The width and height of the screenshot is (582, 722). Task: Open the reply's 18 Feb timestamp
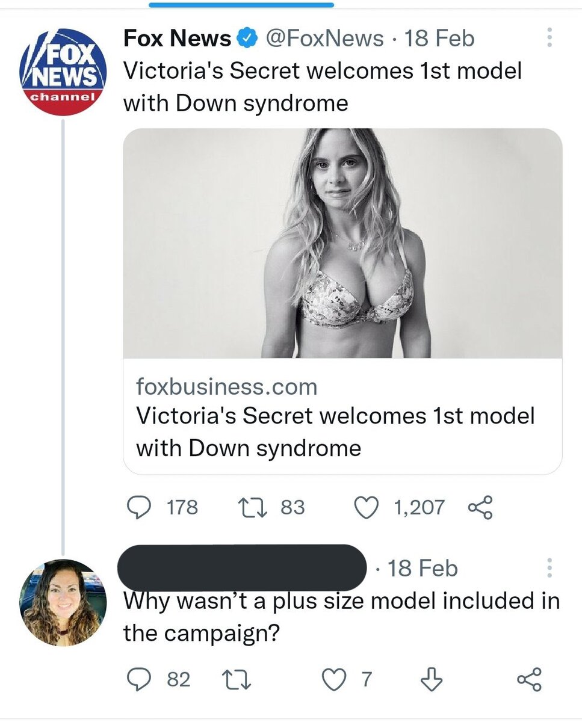pos(423,569)
